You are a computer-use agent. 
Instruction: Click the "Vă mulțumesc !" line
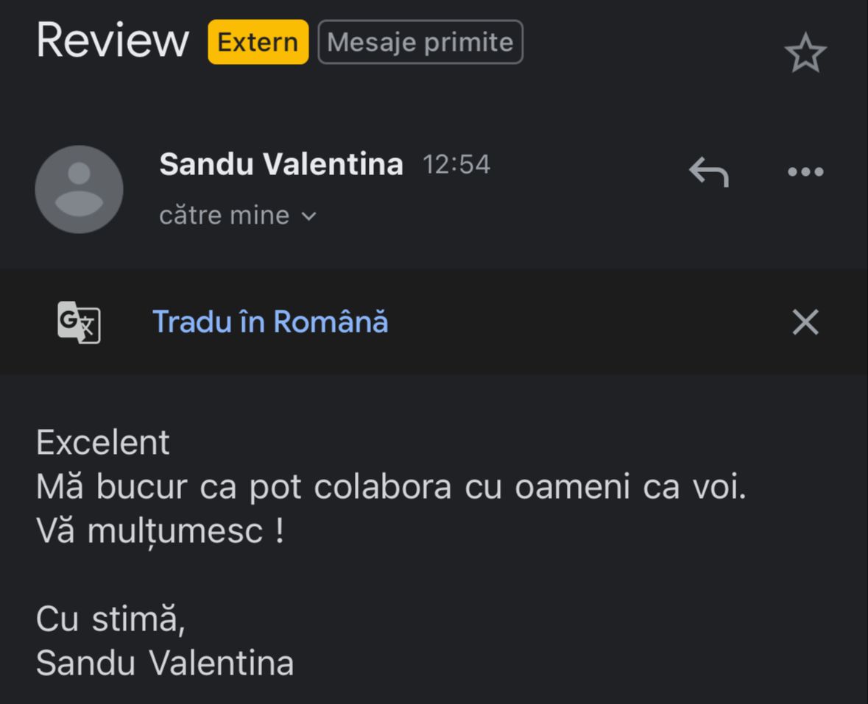pyautogui.click(x=160, y=531)
